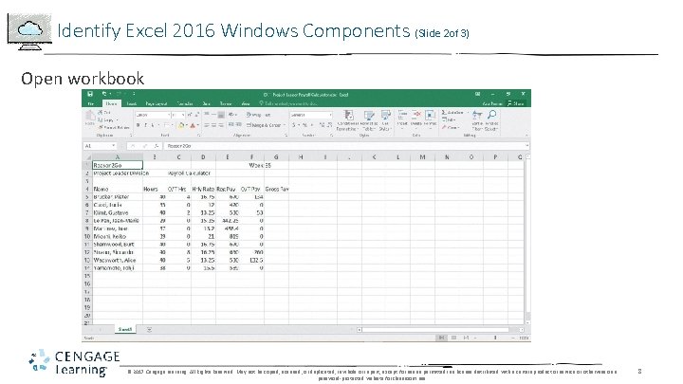The image size is (683, 384).
Task: Switch to the Page Layout tab
Action: [x=157, y=103]
